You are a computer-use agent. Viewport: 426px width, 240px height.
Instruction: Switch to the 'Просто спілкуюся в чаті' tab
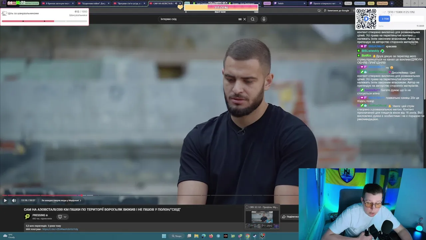[x=324, y=3]
